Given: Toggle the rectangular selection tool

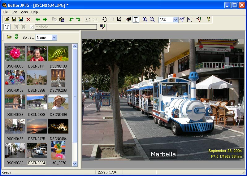Looking at the screenshot, I should (112, 20).
